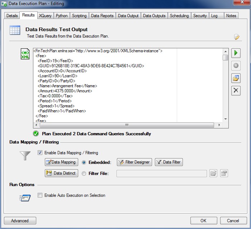The width and height of the screenshot is (251, 229).
Task: Click the Advanced button
Action: (x=20, y=220)
